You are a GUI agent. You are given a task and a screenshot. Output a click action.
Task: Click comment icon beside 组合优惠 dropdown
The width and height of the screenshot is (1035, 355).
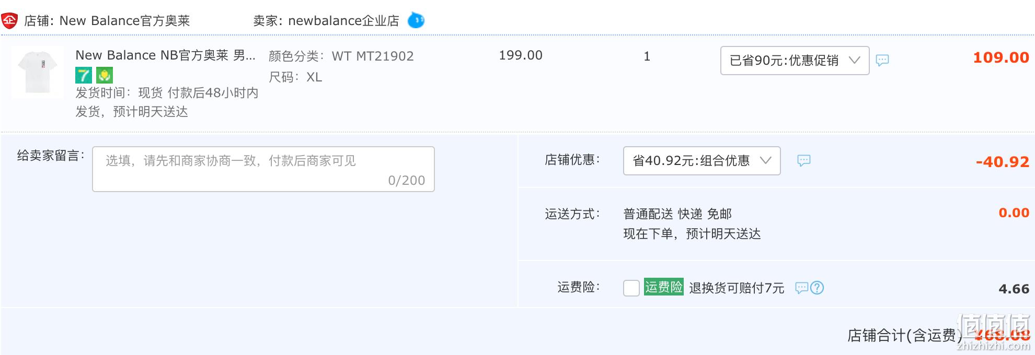coord(804,161)
